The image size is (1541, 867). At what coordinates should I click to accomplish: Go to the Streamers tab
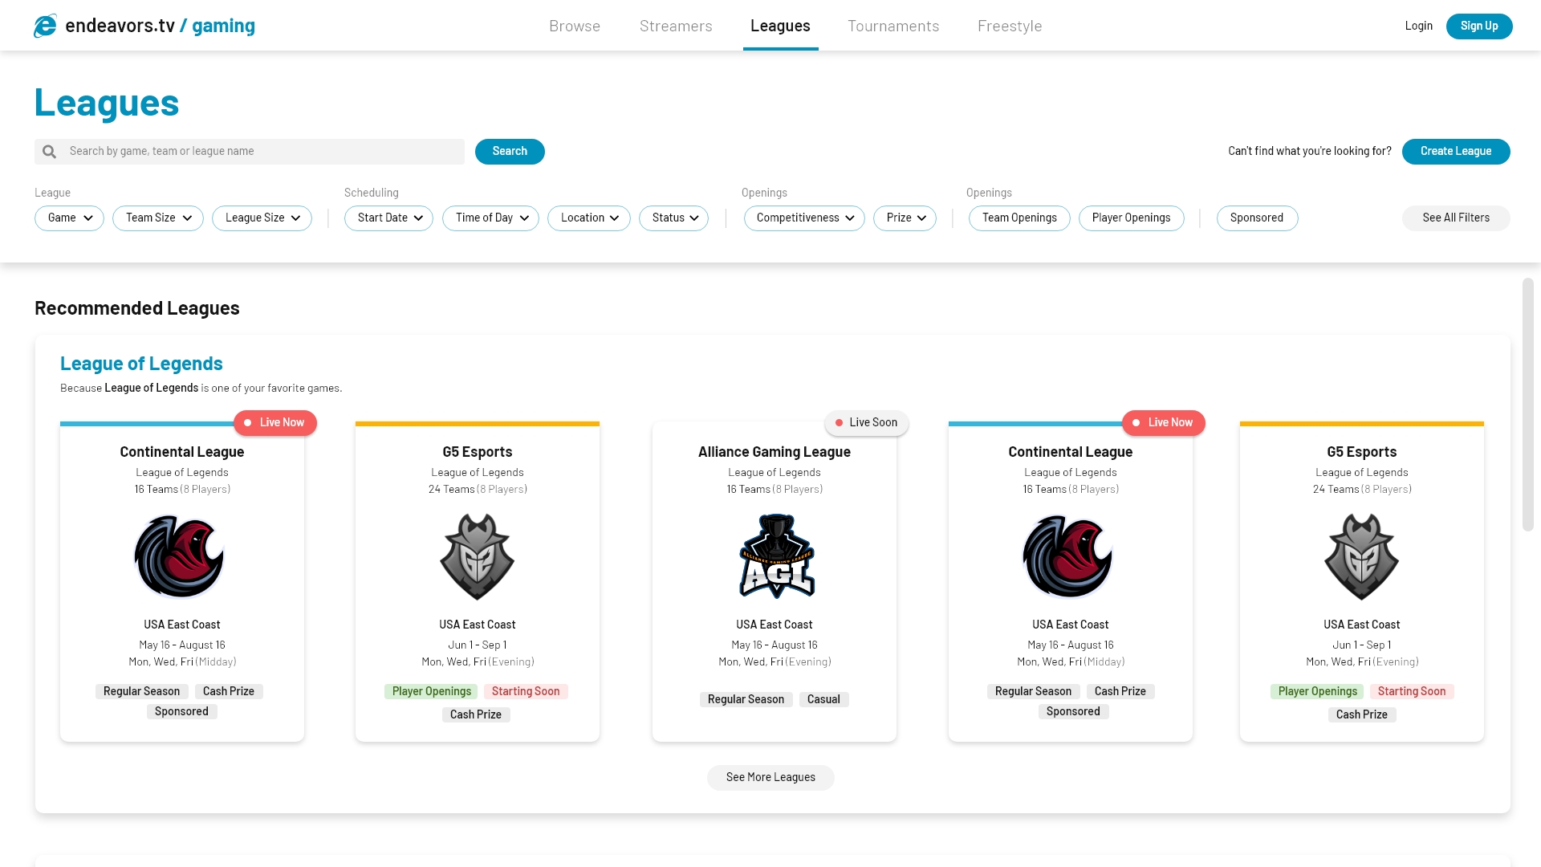(676, 26)
